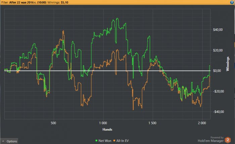Click the green Net Won legend swatch

coord(96,141)
